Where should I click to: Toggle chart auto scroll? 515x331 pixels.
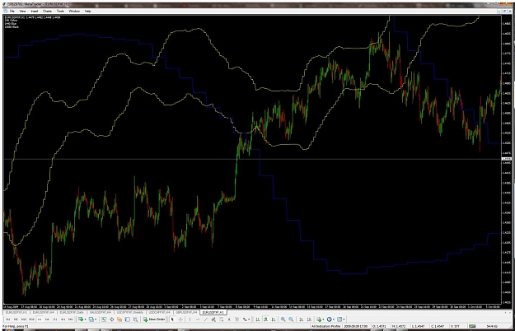(x=301, y=319)
